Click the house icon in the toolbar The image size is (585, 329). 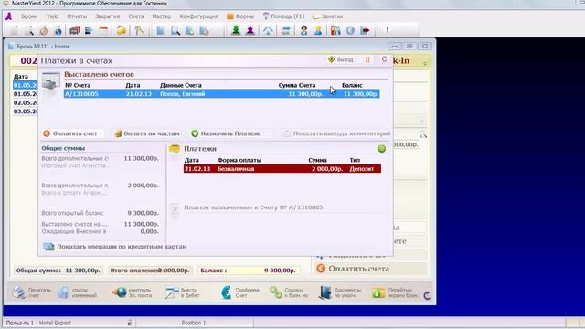268,30
